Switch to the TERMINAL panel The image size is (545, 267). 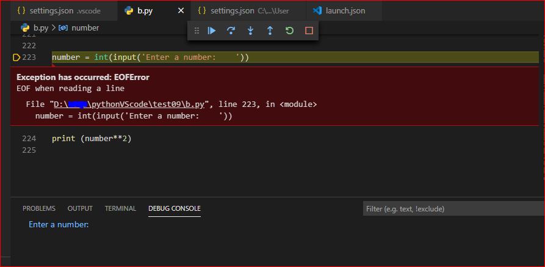(120, 208)
